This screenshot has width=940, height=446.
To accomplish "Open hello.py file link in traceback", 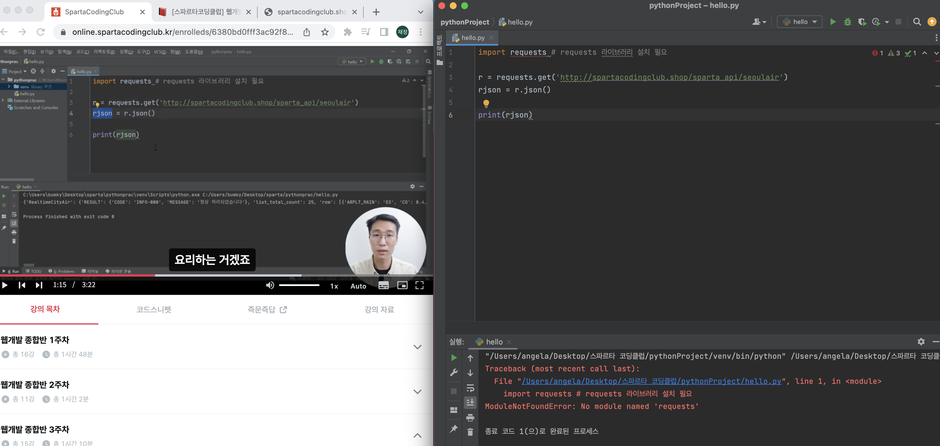I will tap(651, 381).
